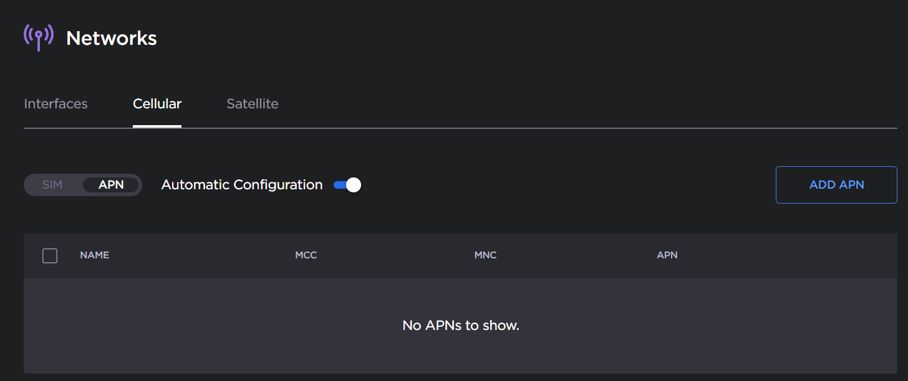Viewport: 908px width, 381px height.
Task: Disable the Automatic Configuration toggle
Action: pos(347,184)
